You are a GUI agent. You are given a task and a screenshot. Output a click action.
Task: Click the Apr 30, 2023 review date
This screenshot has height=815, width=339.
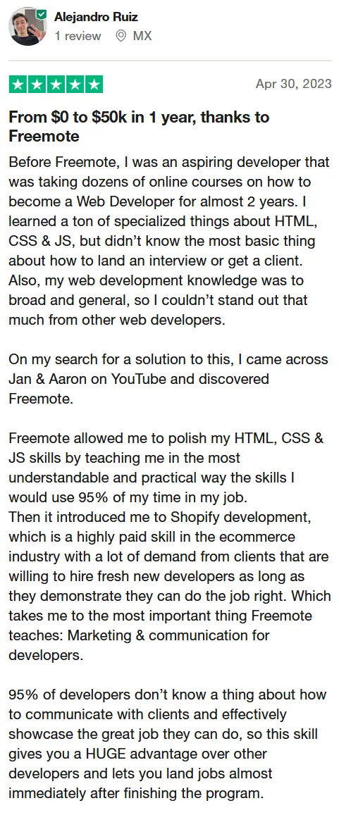[293, 84]
